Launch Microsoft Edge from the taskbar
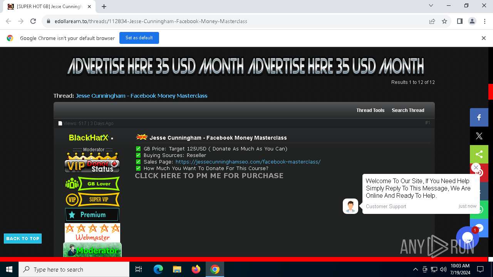Viewport: 493px width, 277px height. (158, 269)
